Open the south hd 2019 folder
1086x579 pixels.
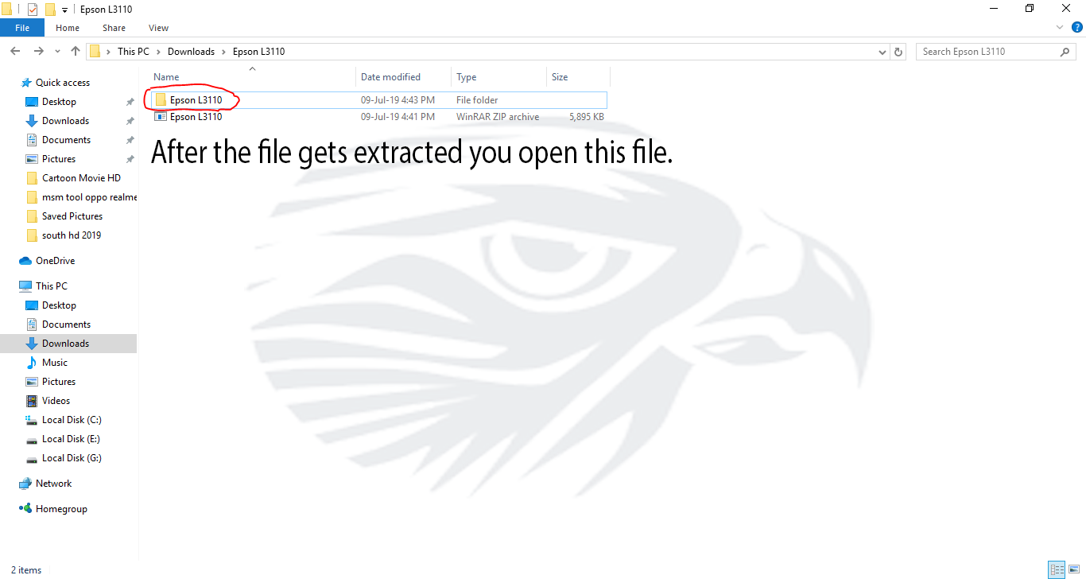coord(72,235)
